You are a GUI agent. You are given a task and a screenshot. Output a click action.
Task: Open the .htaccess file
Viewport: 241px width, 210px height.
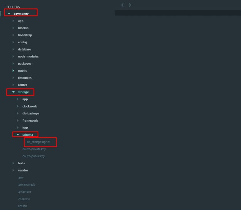pos(24,199)
